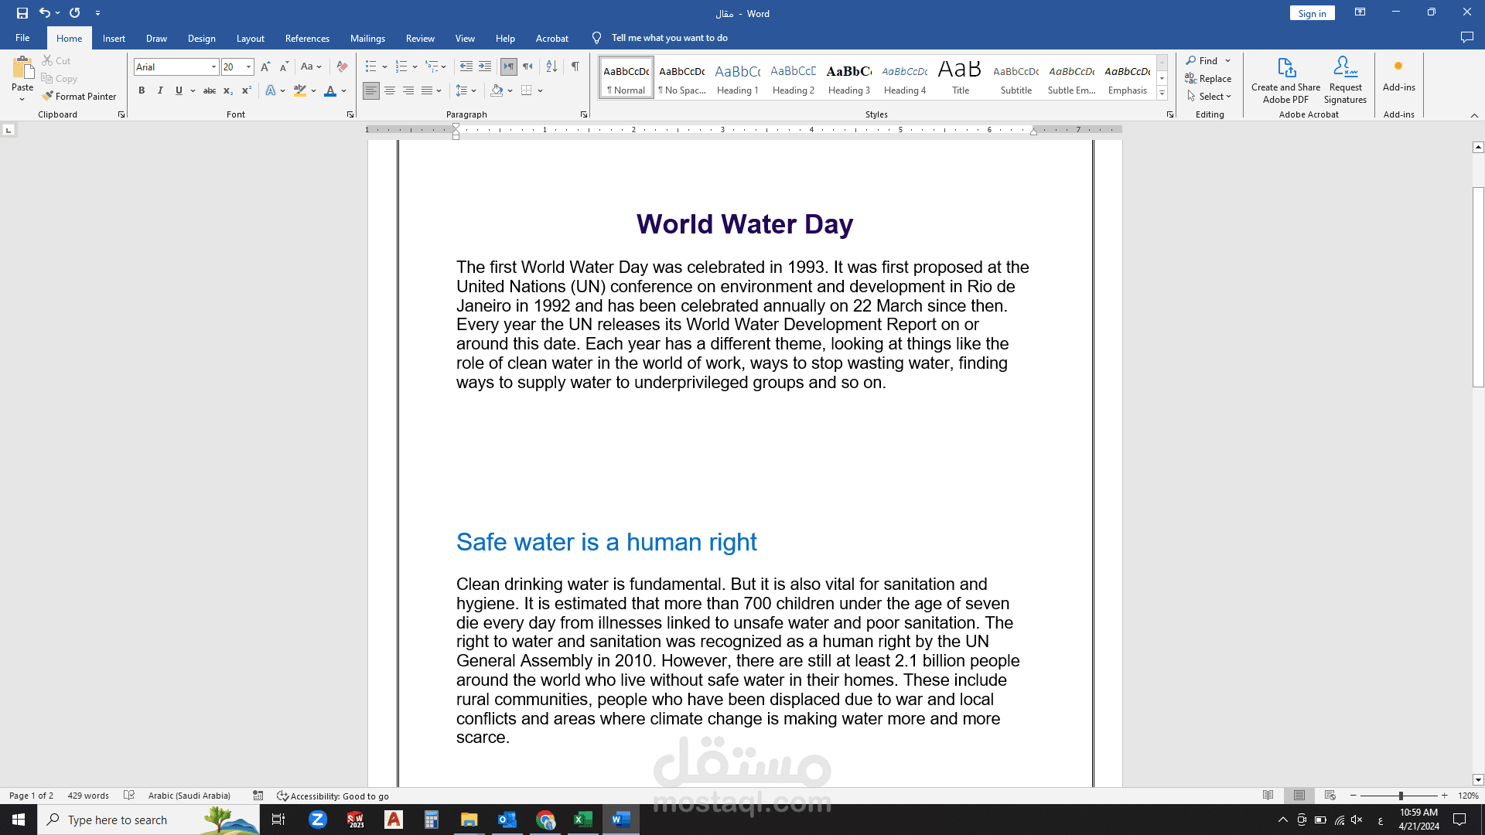Open the font name dropdown
This screenshot has height=835, width=1485.
click(x=214, y=67)
